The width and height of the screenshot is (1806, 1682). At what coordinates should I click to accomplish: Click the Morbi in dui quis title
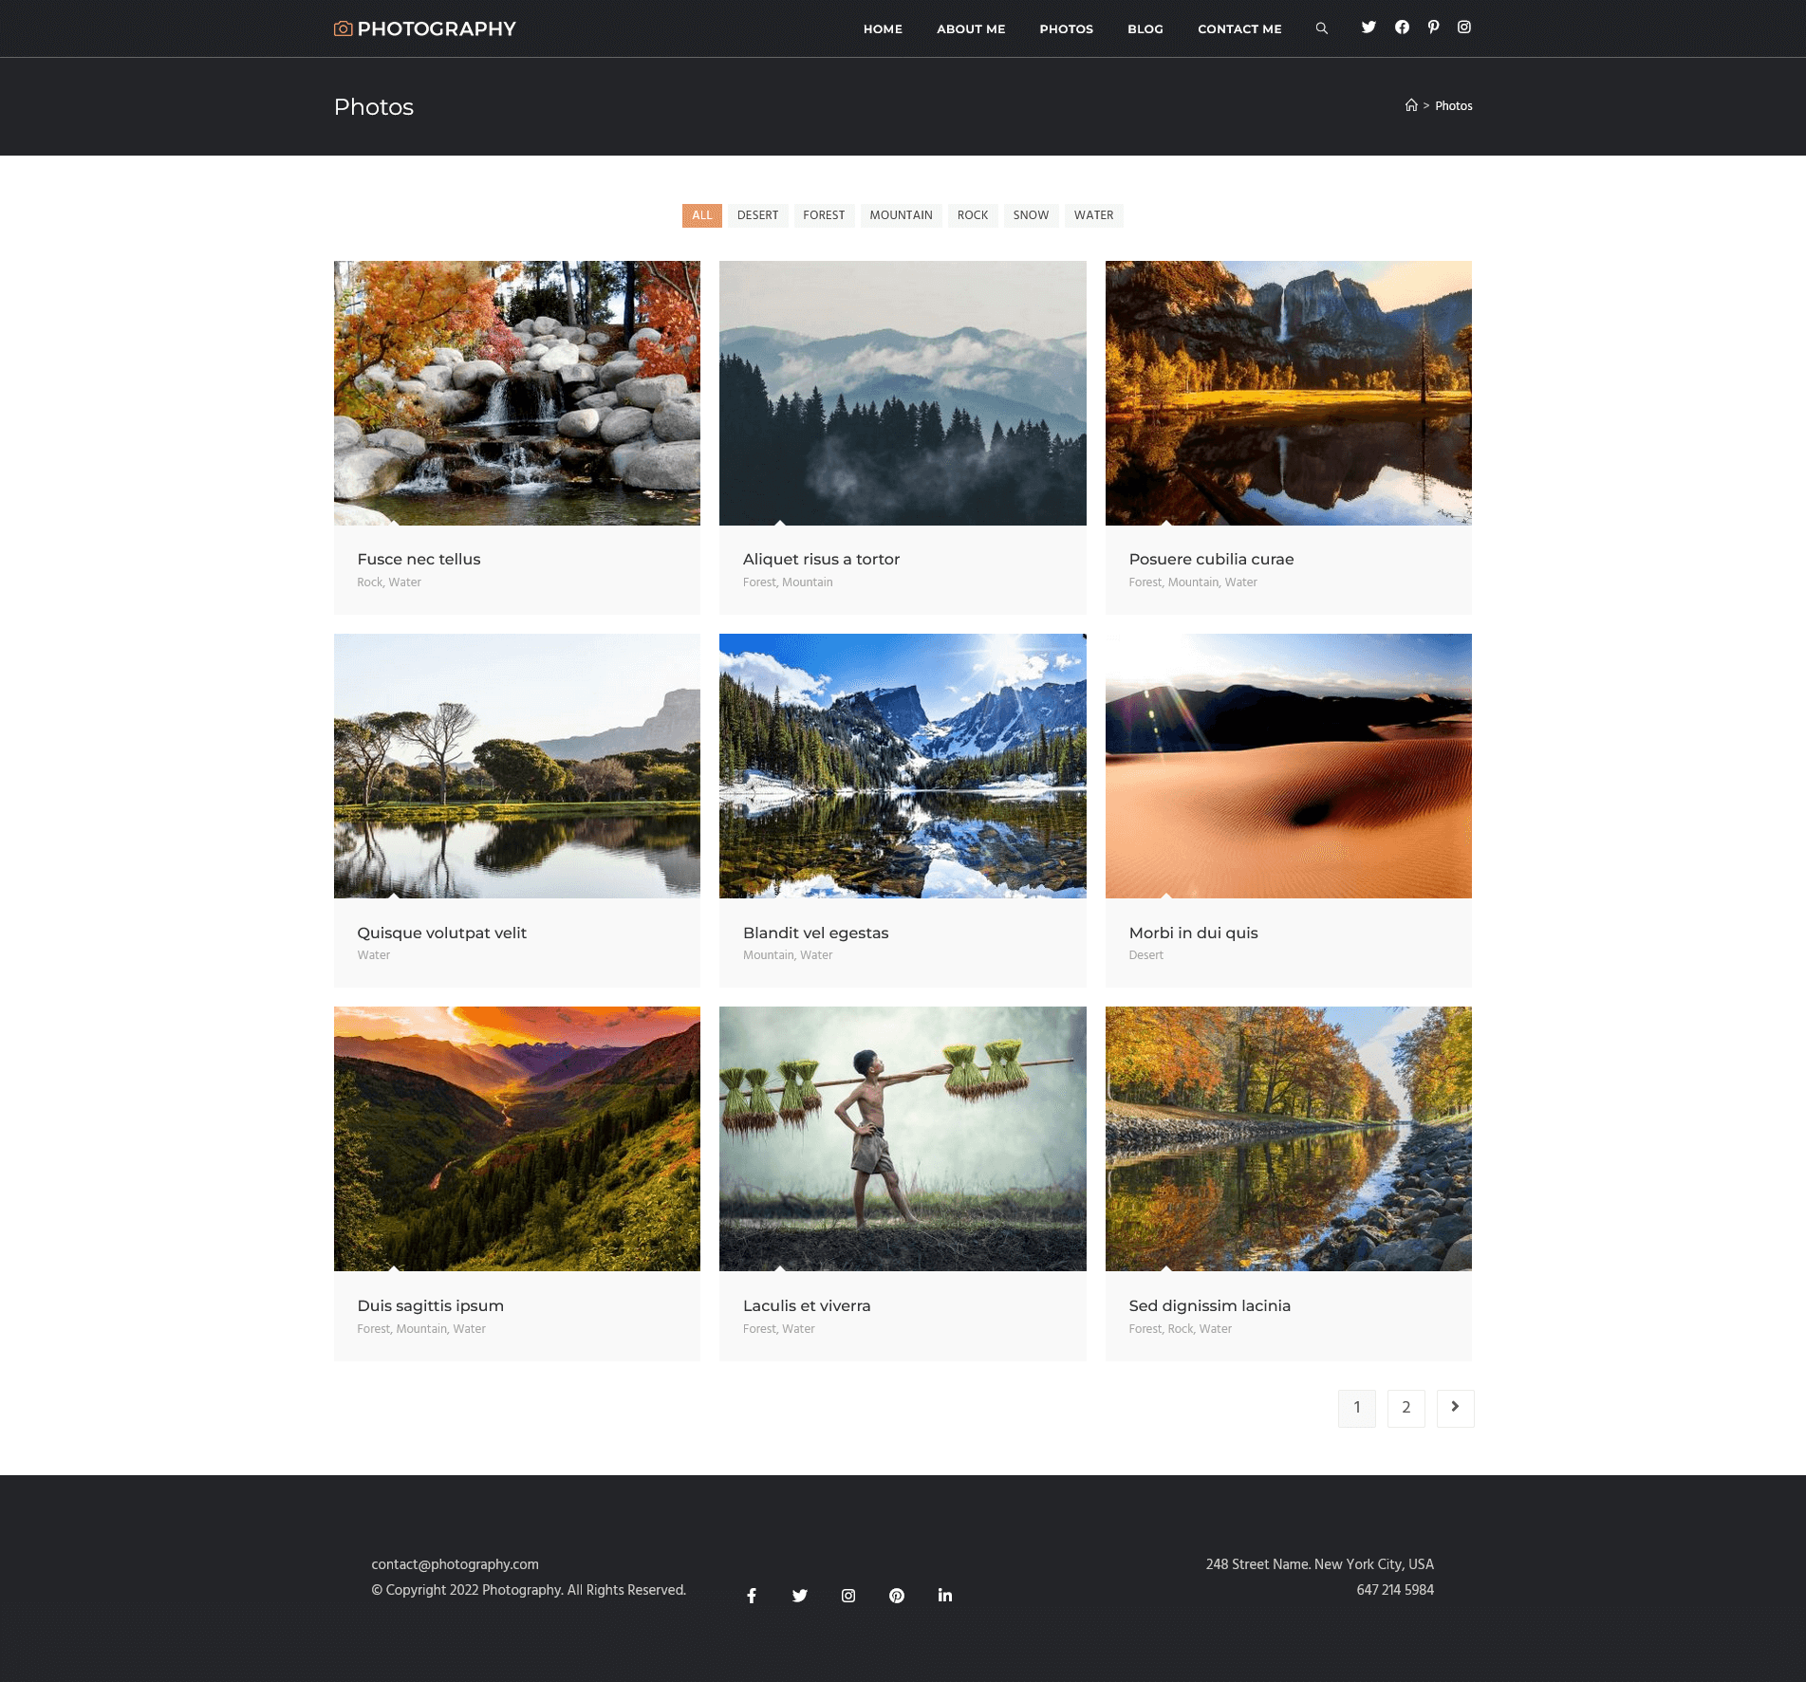coord(1193,933)
